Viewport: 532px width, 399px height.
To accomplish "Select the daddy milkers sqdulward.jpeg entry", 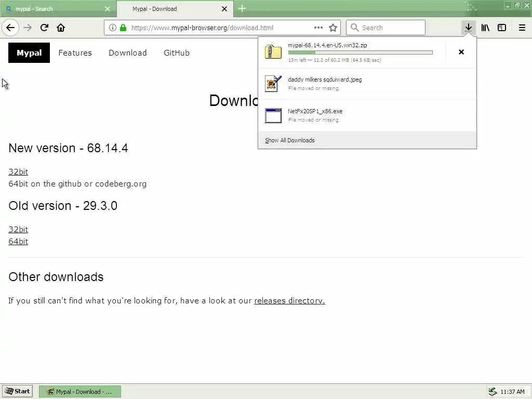I will click(367, 84).
